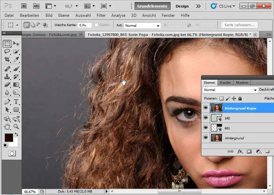
Task: Show more workspaces chevron
Action: tap(198, 6)
